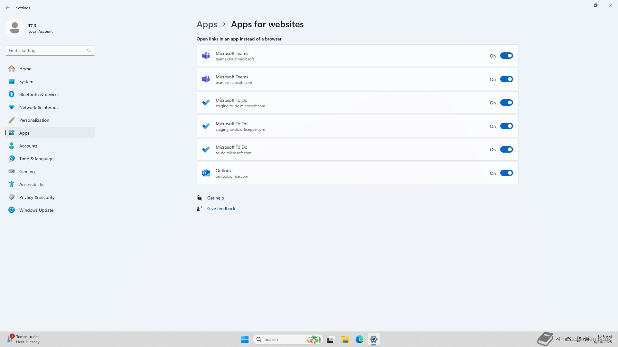The image size is (618, 347).
Task: Click the Find a setting search box
Action: (x=47, y=50)
